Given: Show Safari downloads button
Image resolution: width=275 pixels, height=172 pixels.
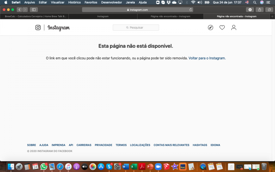Looking at the screenshot, I should 250,10.
